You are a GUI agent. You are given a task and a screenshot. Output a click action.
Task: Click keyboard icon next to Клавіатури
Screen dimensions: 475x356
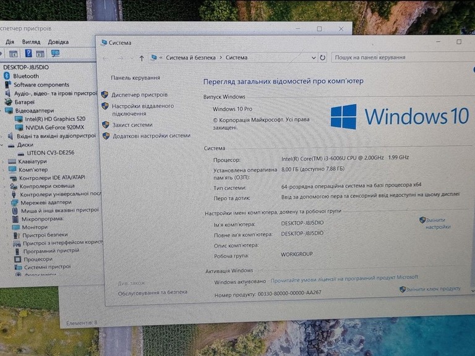click(x=12, y=161)
